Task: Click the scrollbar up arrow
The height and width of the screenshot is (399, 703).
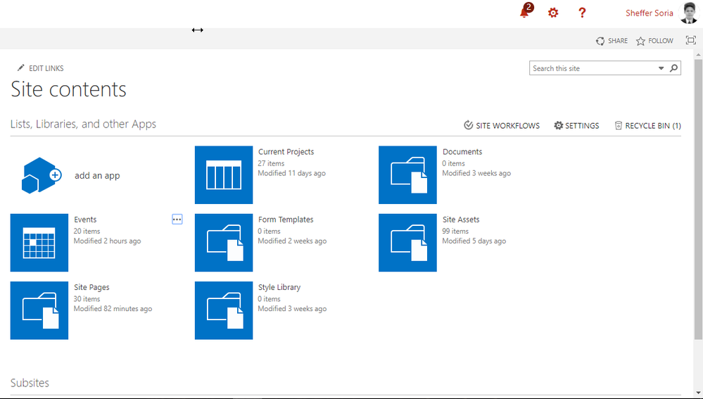Action: [698, 54]
